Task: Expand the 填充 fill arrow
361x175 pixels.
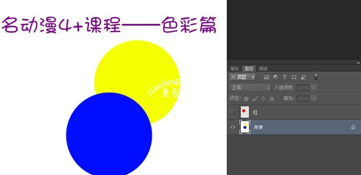Action: 314,99
